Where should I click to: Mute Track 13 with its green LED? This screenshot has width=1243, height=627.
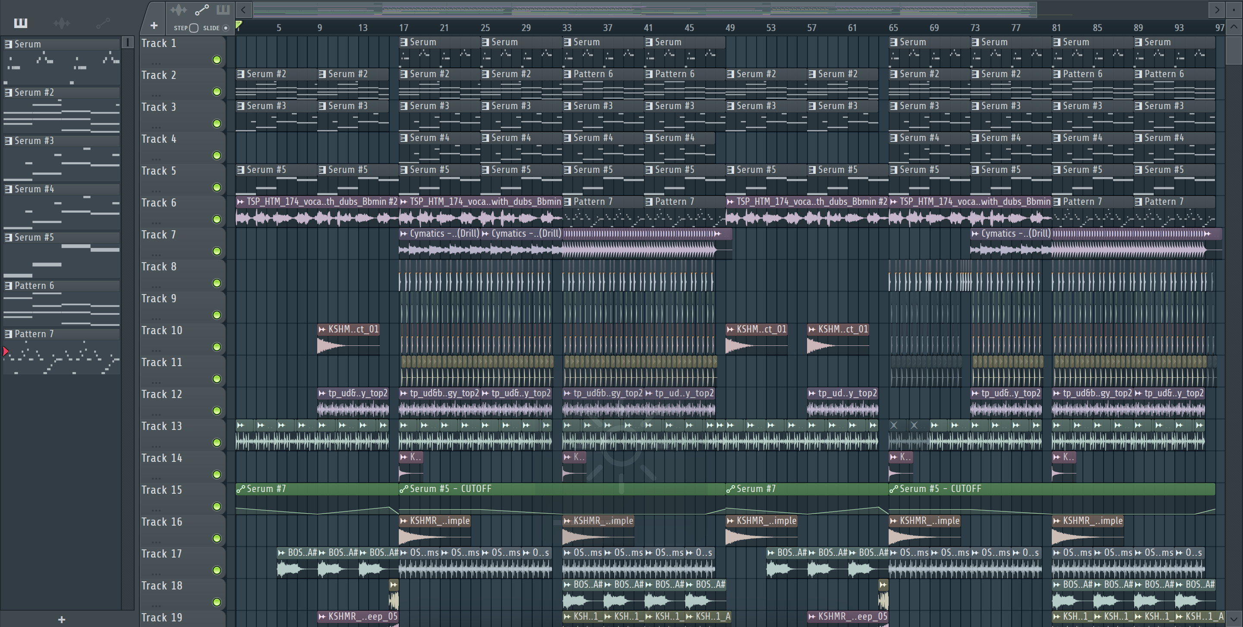[217, 442]
